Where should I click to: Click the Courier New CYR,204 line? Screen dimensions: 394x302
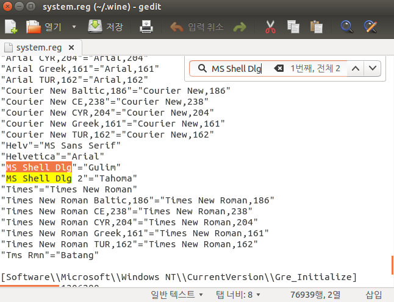pos(107,113)
